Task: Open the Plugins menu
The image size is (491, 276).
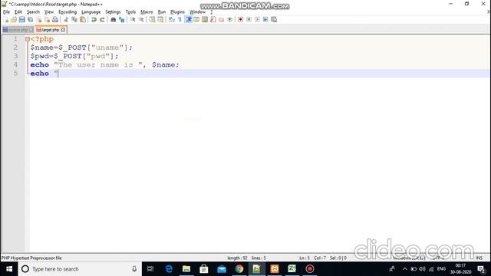Action: [177, 12]
